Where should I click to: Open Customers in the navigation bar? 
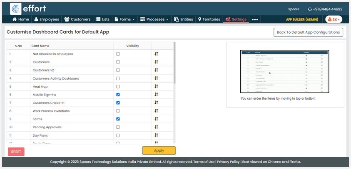77,20
